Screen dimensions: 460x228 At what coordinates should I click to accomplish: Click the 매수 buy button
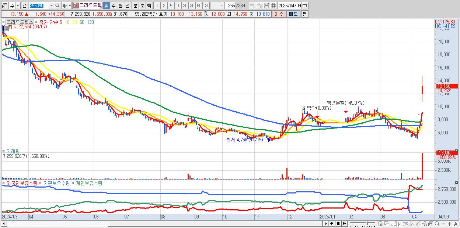click(279, 14)
